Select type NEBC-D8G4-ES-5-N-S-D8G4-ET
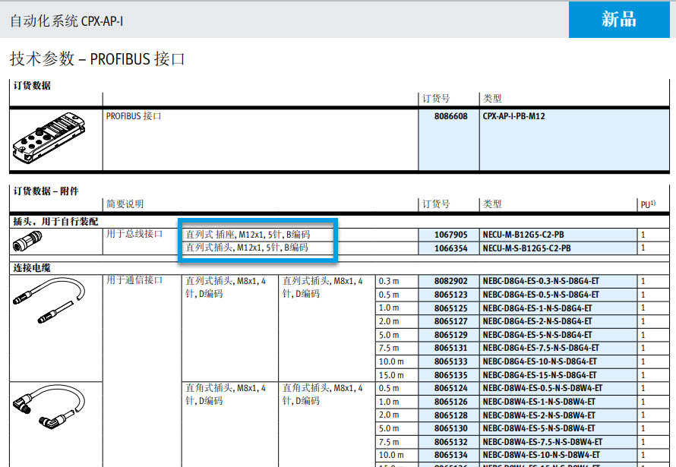This screenshot has height=467, width=676. pos(537,335)
